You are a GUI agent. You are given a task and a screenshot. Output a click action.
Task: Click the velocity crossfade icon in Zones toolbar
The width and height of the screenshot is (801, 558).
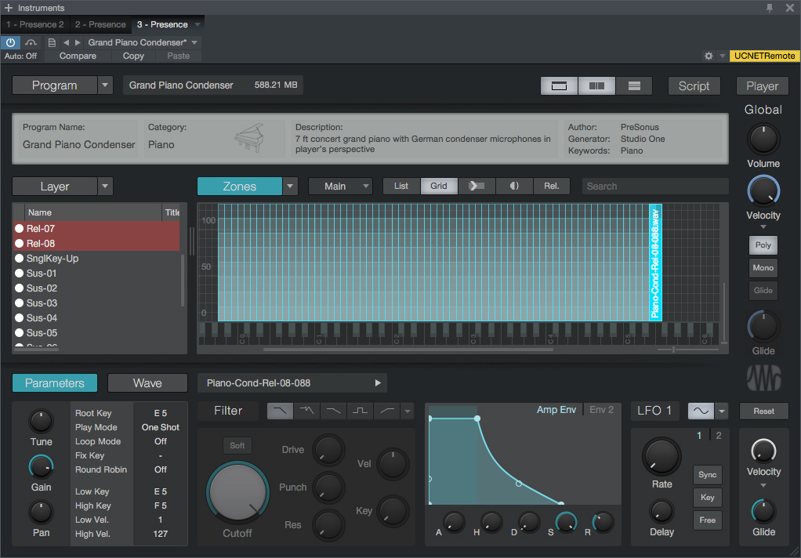pos(514,186)
